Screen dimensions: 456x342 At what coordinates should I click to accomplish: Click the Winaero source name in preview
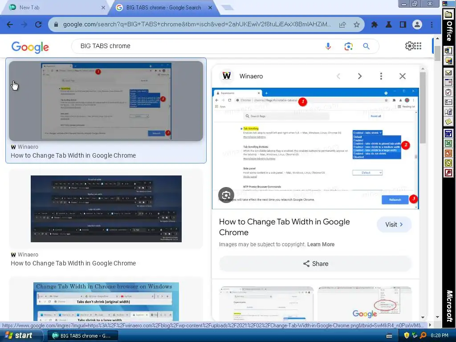tap(251, 76)
